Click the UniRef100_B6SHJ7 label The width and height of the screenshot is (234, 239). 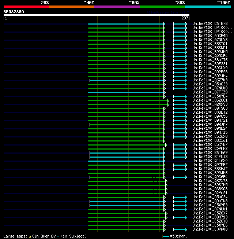click(x=210, y=169)
